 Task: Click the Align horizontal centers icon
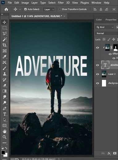click(x=101, y=9)
